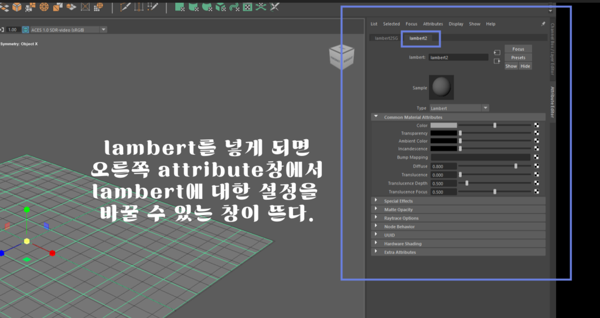Click the pin icon in Attribute Editor

pyautogui.click(x=543, y=23)
